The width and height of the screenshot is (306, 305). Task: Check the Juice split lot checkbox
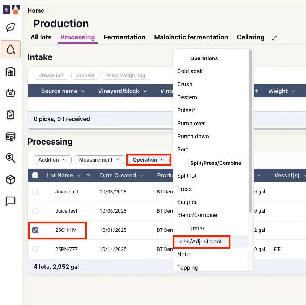coord(35,192)
